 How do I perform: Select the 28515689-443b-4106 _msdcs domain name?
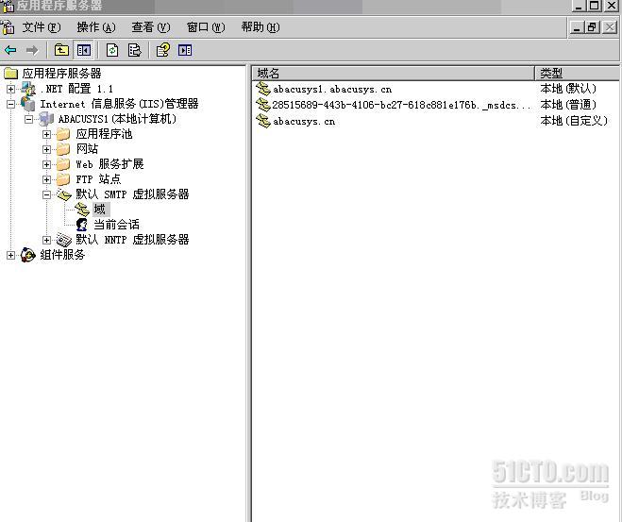pyautogui.click(x=401, y=105)
